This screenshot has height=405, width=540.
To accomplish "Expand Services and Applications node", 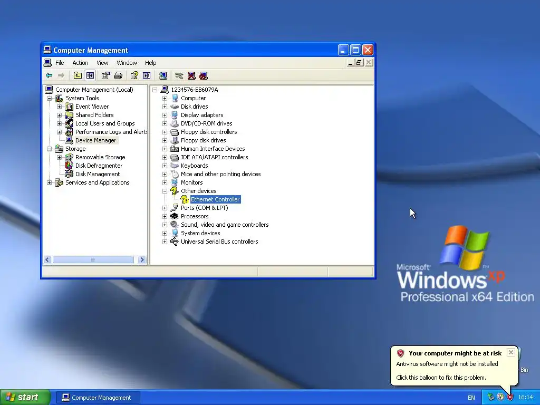I will pos(50,182).
